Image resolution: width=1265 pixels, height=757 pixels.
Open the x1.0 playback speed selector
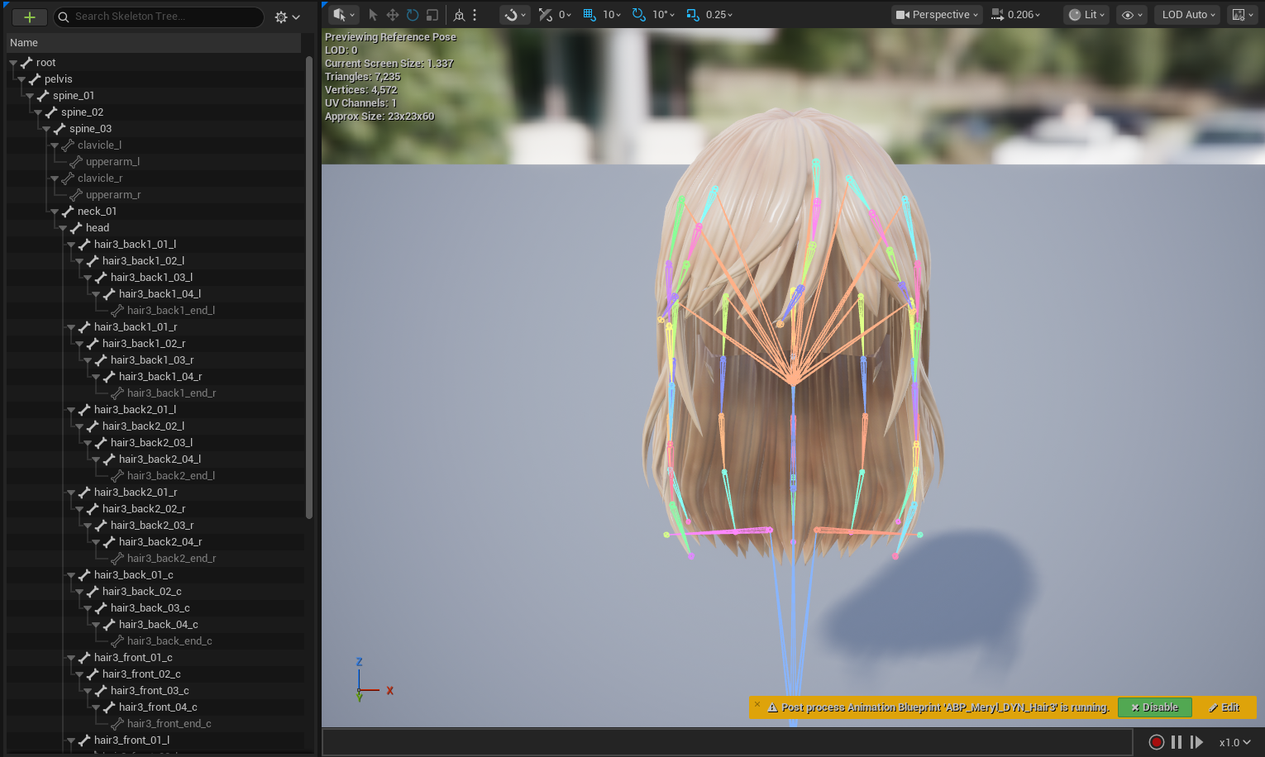1234,742
